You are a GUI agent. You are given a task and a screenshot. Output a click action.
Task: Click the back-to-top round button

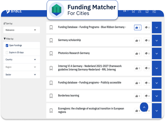144,107
